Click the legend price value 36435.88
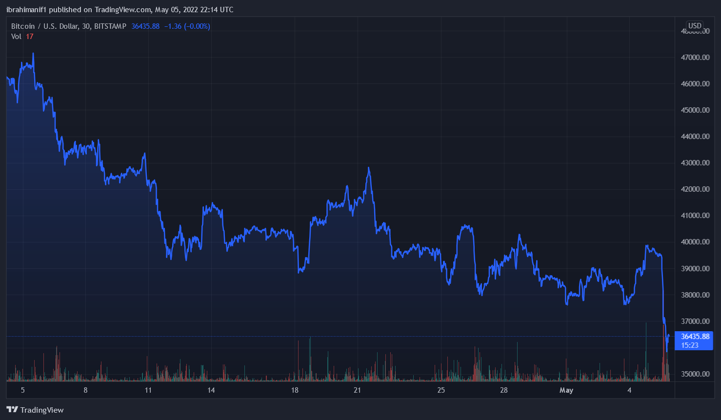721x420 pixels. (x=145, y=26)
